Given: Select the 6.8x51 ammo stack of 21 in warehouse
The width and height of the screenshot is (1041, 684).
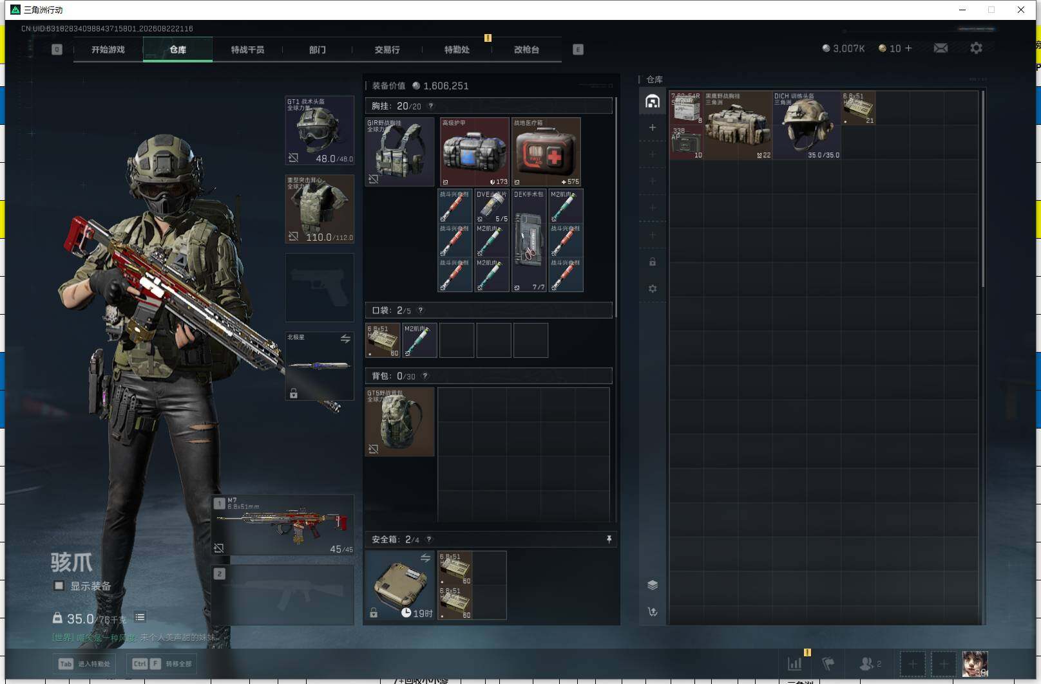Looking at the screenshot, I should [859, 108].
